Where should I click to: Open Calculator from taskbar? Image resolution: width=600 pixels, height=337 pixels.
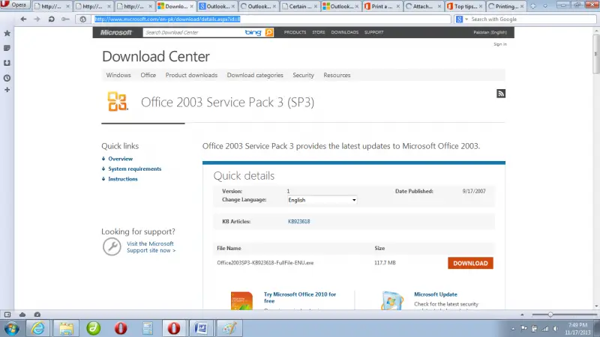(147, 328)
